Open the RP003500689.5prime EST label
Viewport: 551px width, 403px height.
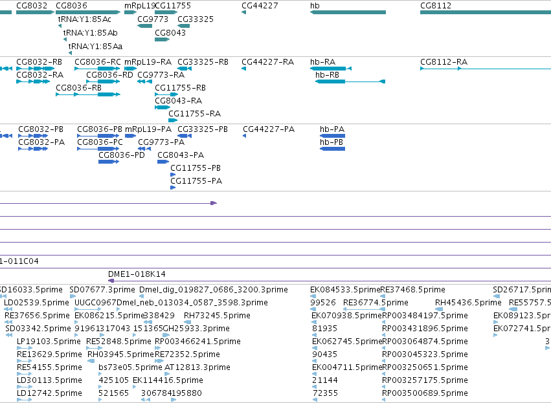point(425,394)
